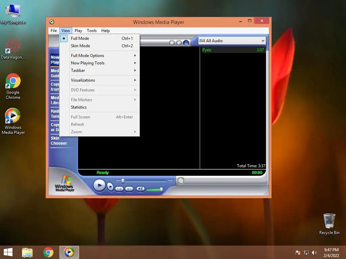This screenshot has width=346, height=259.
Task: Close the open View menu
Action: [x=66, y=31]
